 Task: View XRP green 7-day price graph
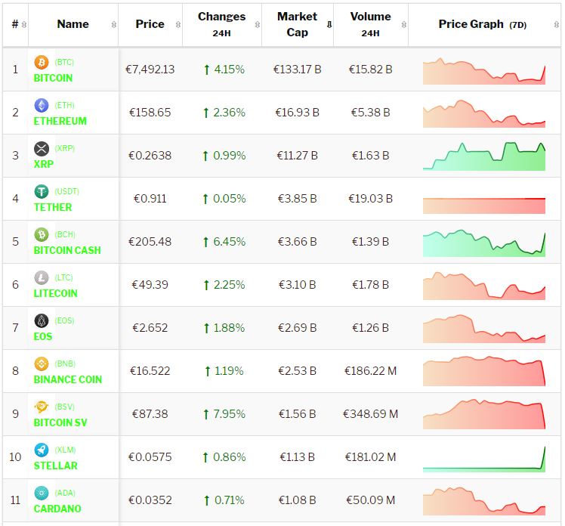coord(483,156)
